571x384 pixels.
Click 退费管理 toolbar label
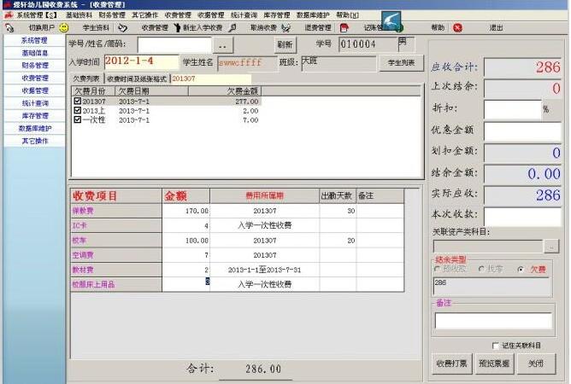coord(318,27)
